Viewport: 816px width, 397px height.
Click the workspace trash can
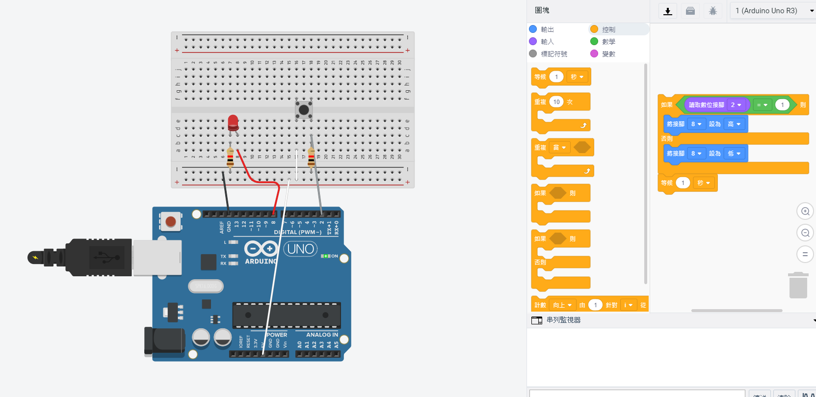[x=798, y=285]
